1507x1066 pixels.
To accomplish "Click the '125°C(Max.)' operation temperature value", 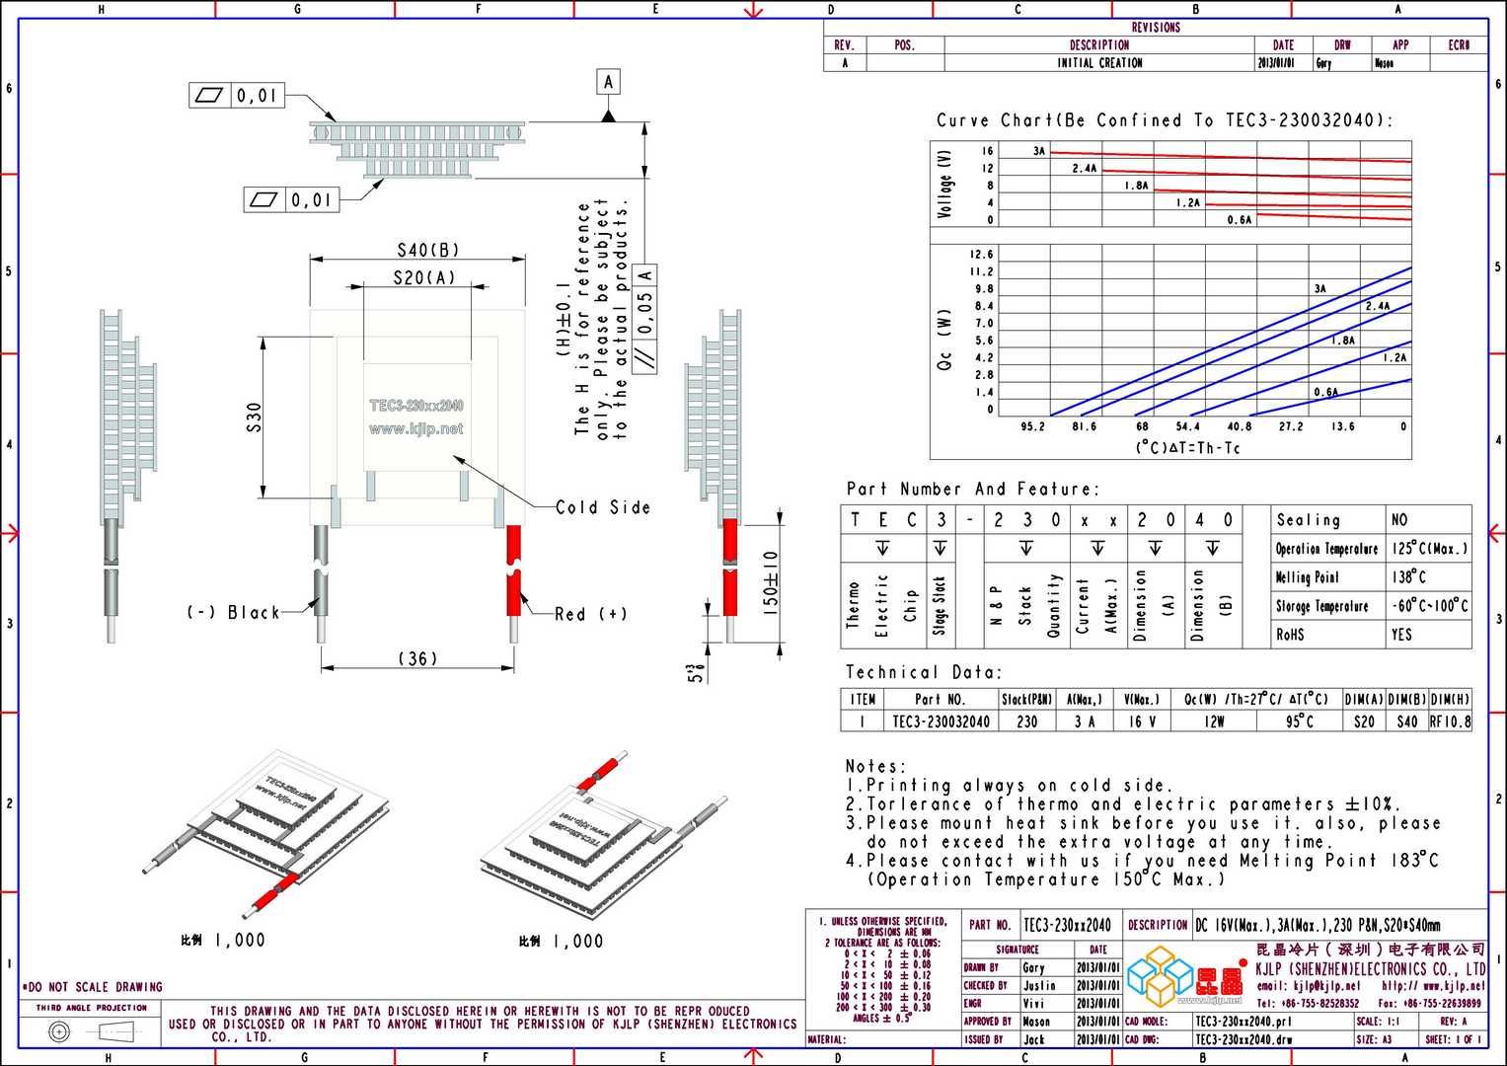I will (1429, 548).
